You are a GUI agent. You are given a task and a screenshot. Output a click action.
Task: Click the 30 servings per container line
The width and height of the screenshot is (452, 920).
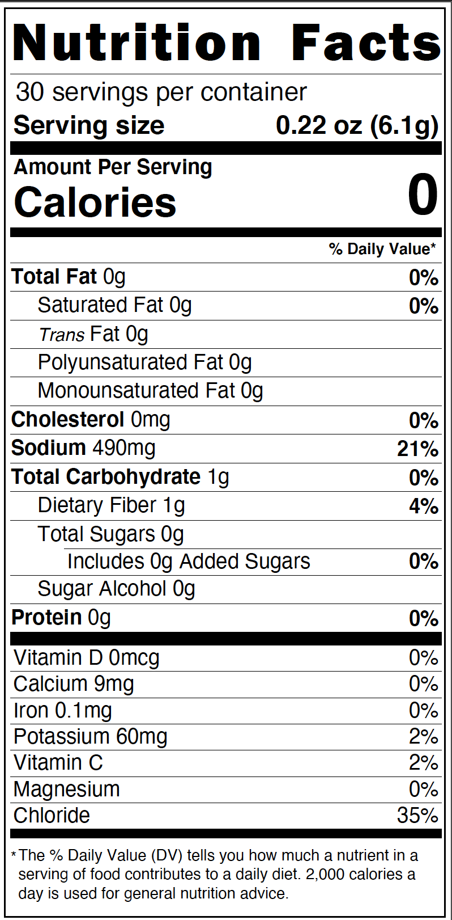(161, 92)
